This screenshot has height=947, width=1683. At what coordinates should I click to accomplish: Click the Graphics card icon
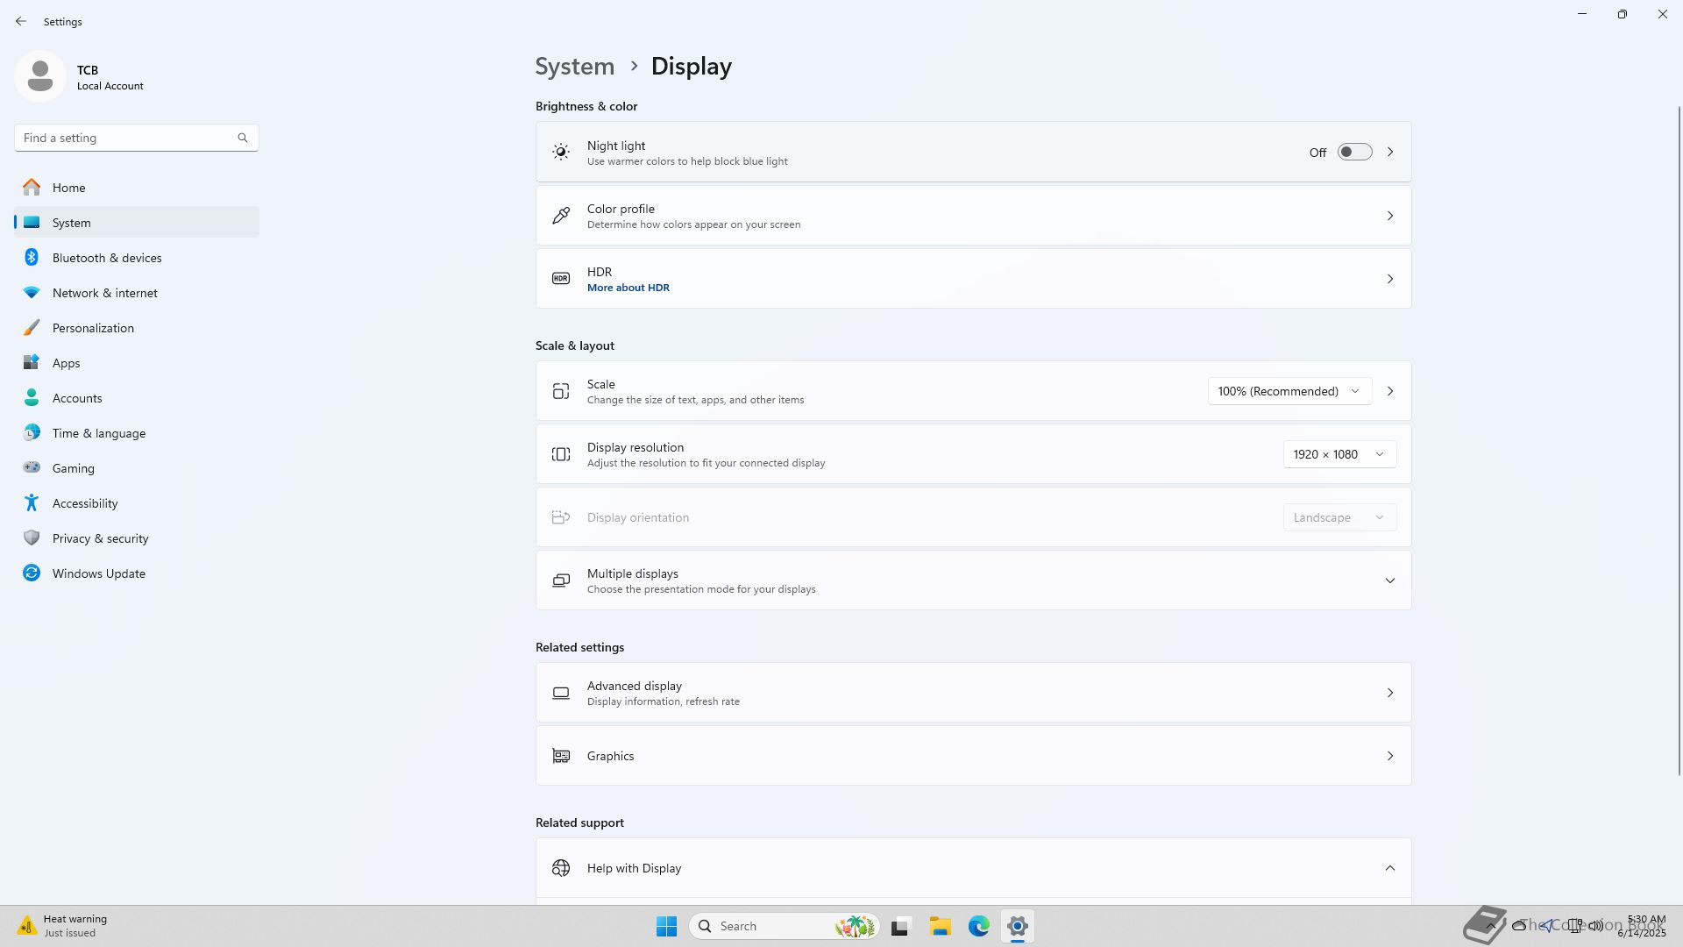point(561,756)
